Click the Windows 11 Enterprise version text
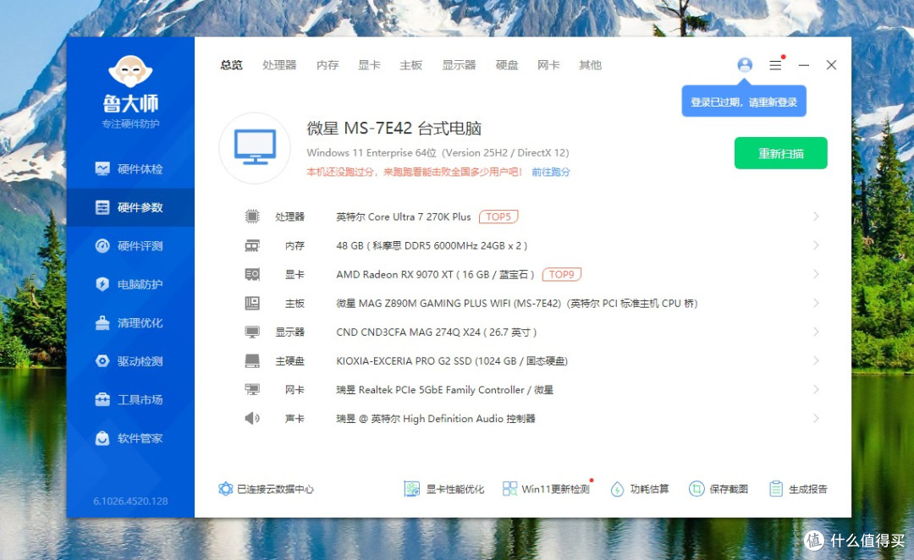 point(438,152)
